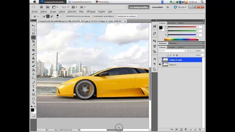Open the Fichier menu

click(35, 12)
